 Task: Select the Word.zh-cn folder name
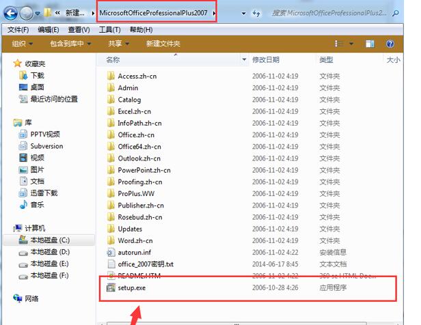135,240
